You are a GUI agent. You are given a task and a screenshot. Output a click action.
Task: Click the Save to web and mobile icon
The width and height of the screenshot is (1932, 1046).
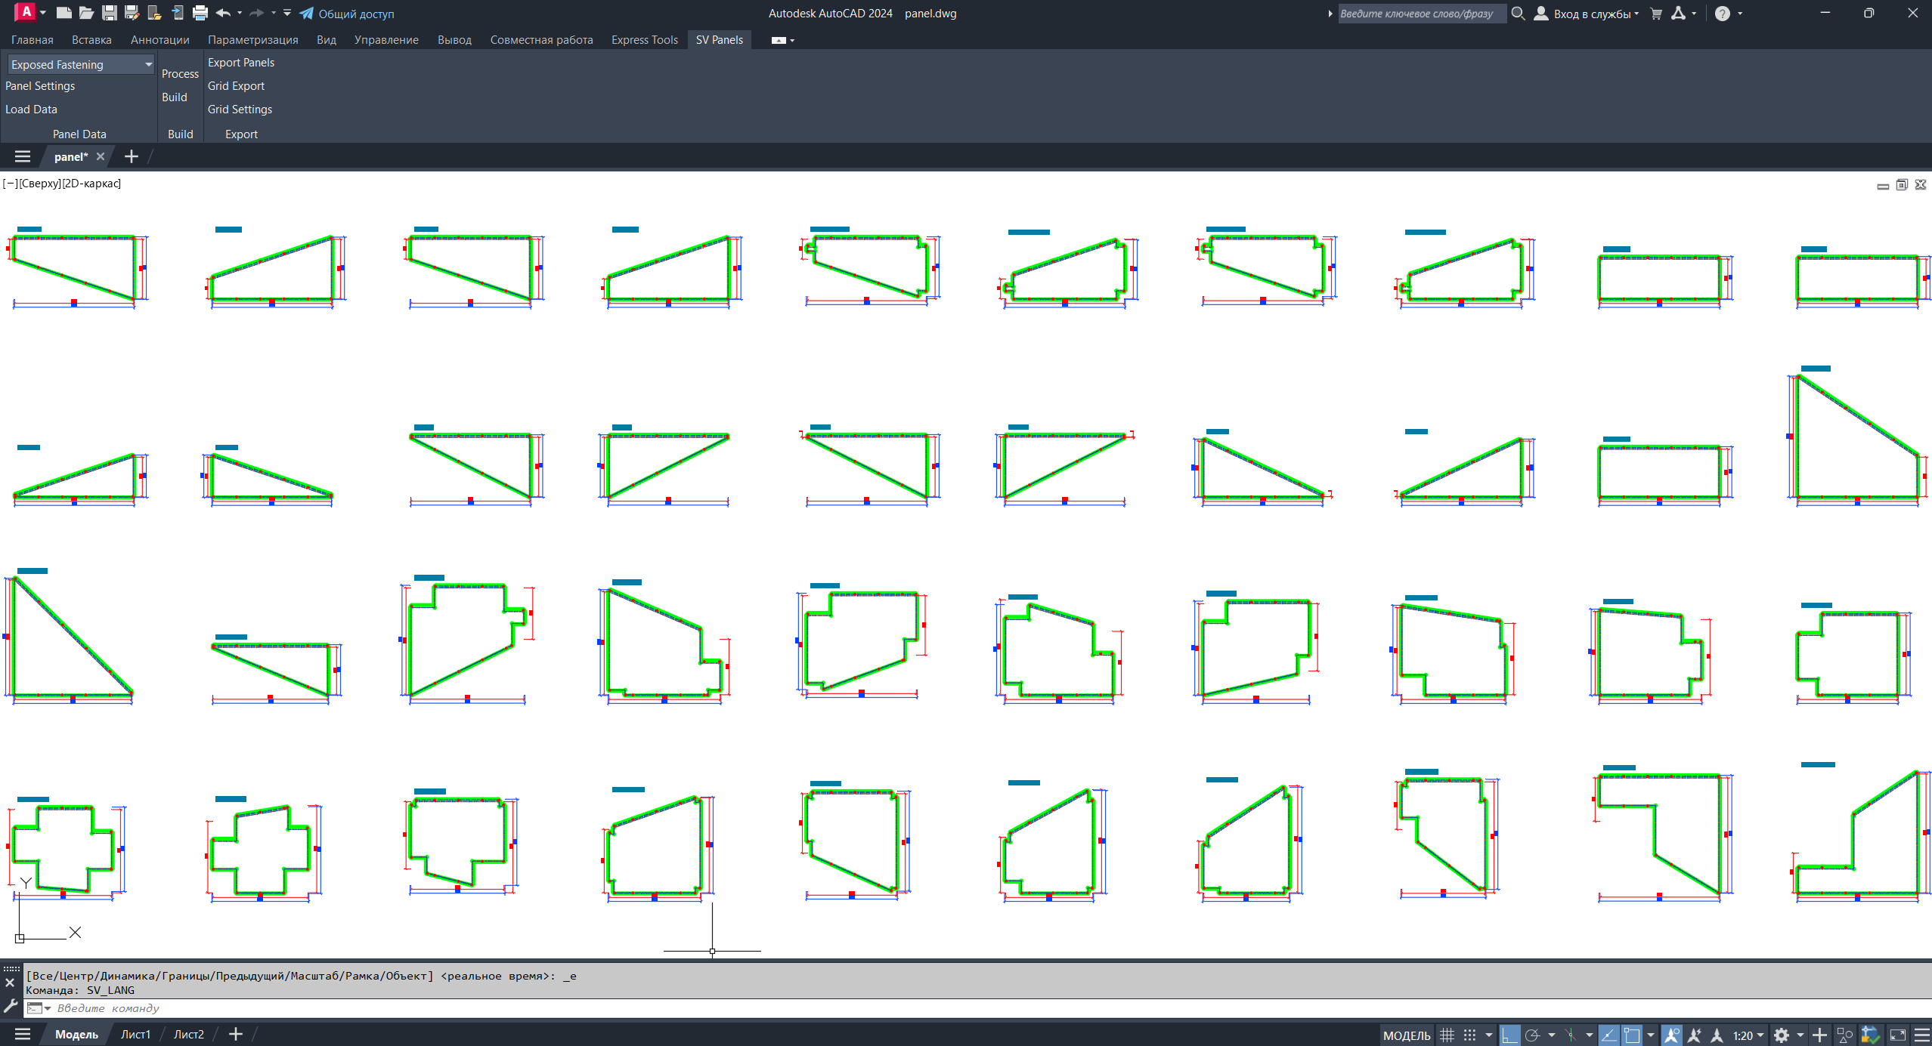178,13
